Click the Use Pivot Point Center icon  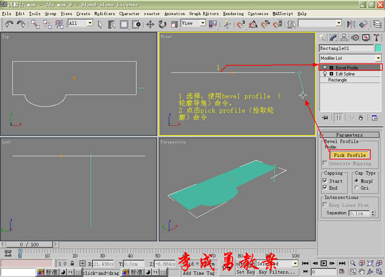coord(213,24)
